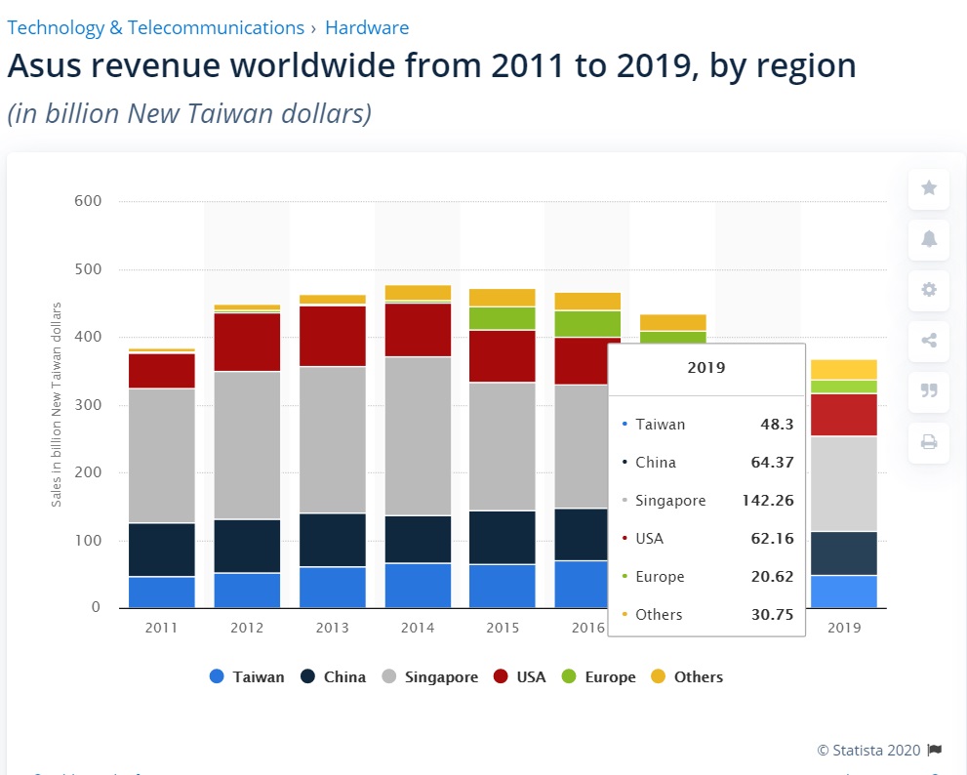The height and width of the screenshot is (775, 967).
Task: Click the 2012 x-axis label
Action: [247, 628]
